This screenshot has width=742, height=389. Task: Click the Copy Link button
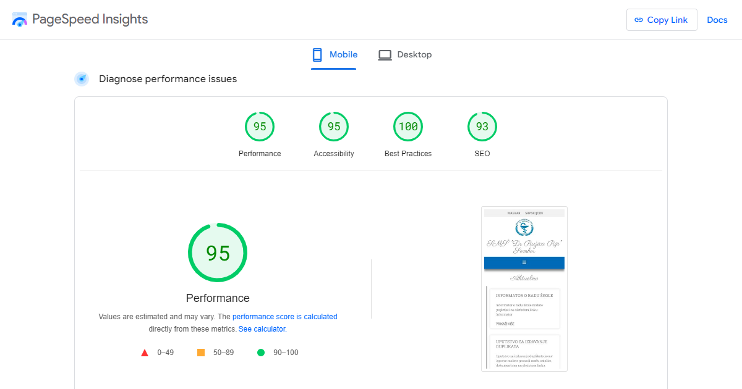(x=662, y=20)
